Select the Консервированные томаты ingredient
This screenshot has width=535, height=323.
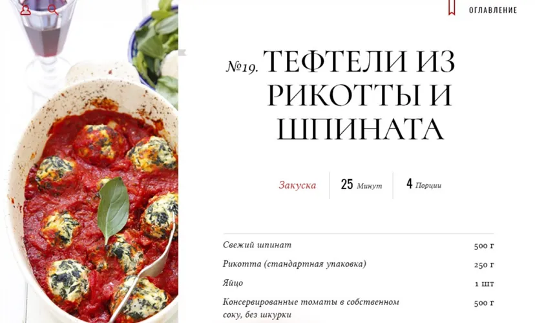pyautogui.click(x=311, y=308)
